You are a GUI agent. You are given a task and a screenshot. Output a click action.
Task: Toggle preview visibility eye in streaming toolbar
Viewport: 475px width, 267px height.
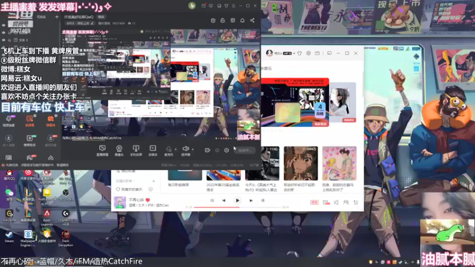217,150
